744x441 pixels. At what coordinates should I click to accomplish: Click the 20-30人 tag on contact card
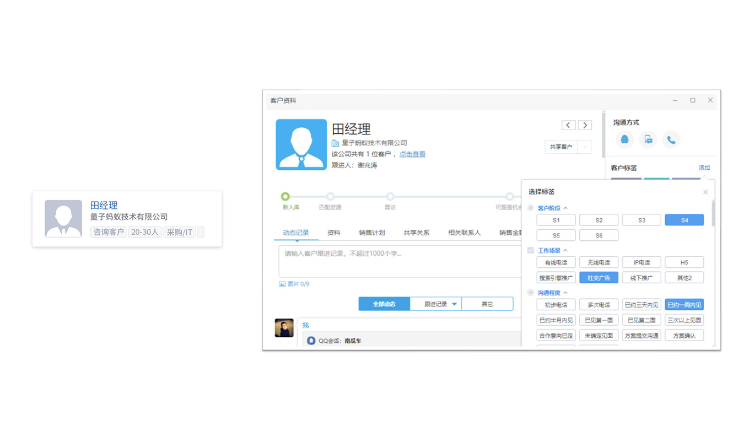pyautogui.click(x=145, y=232)
